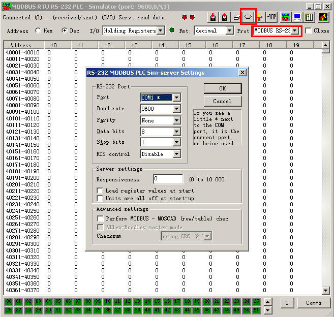The image size is (334, 317).
Task: Click the second red status LED
Action: click(192, 17)
